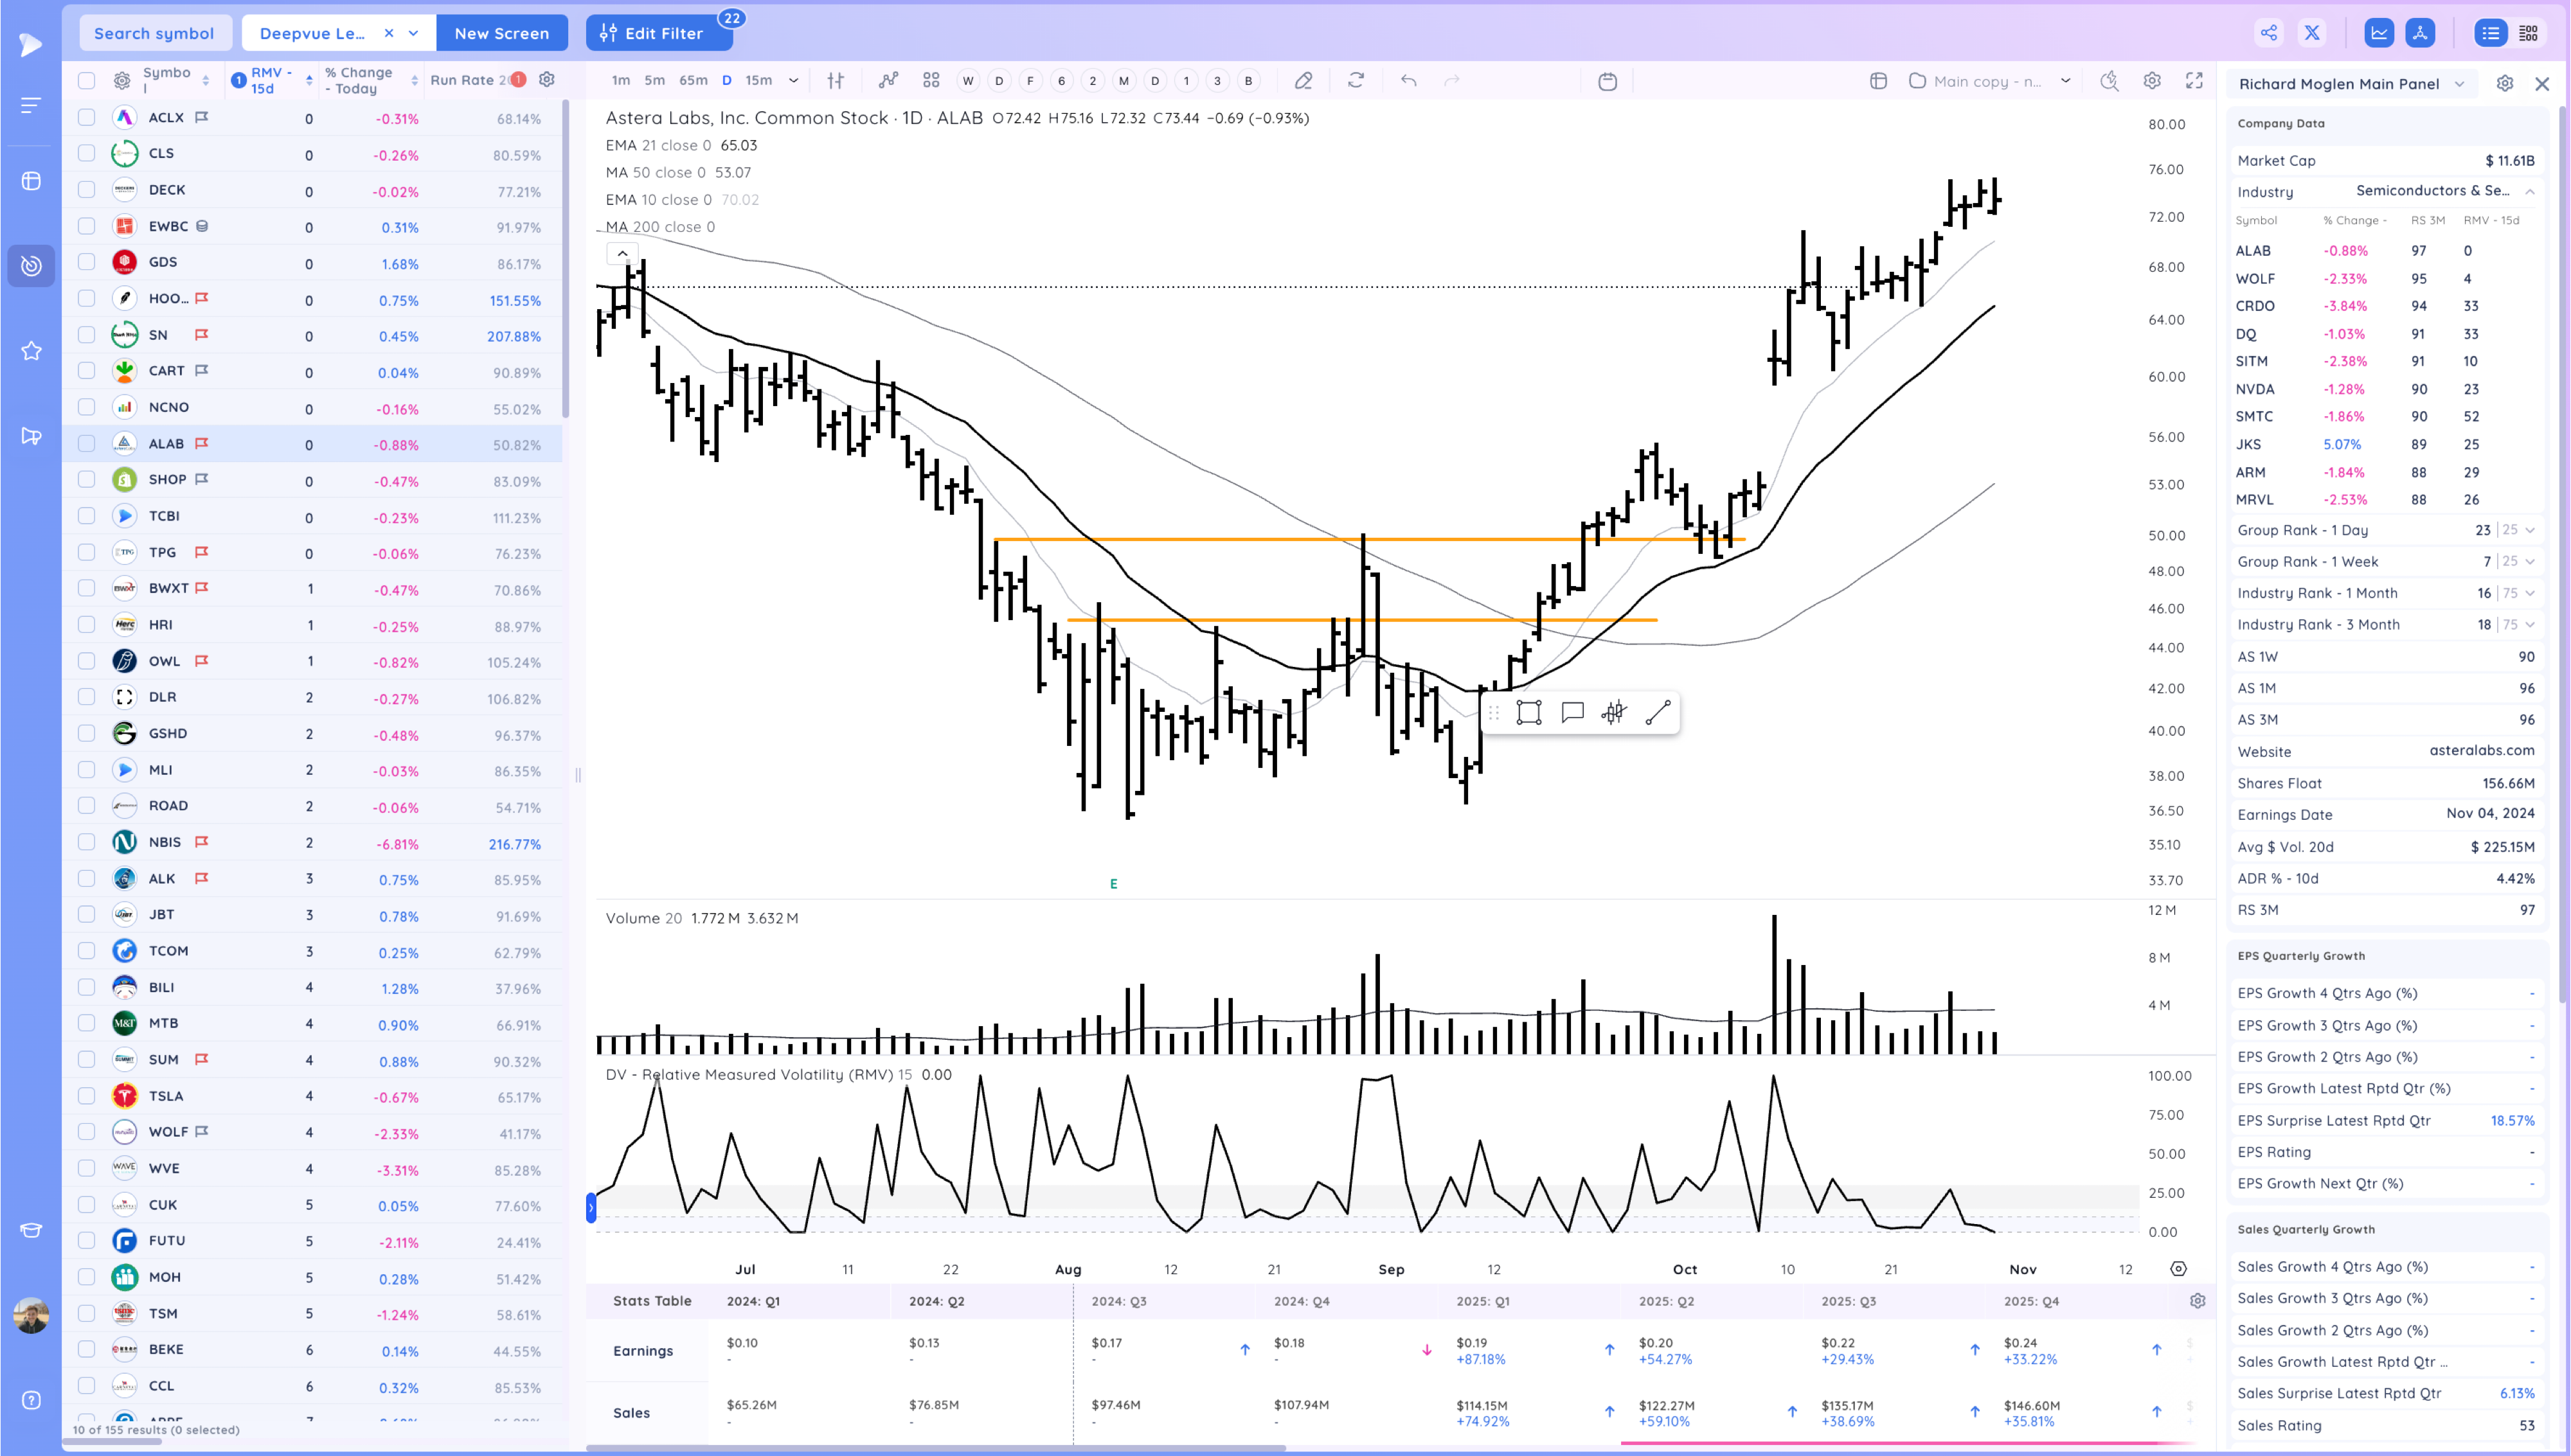Click the Search symbol field
2571x1456 pixels.
(154, 33)
